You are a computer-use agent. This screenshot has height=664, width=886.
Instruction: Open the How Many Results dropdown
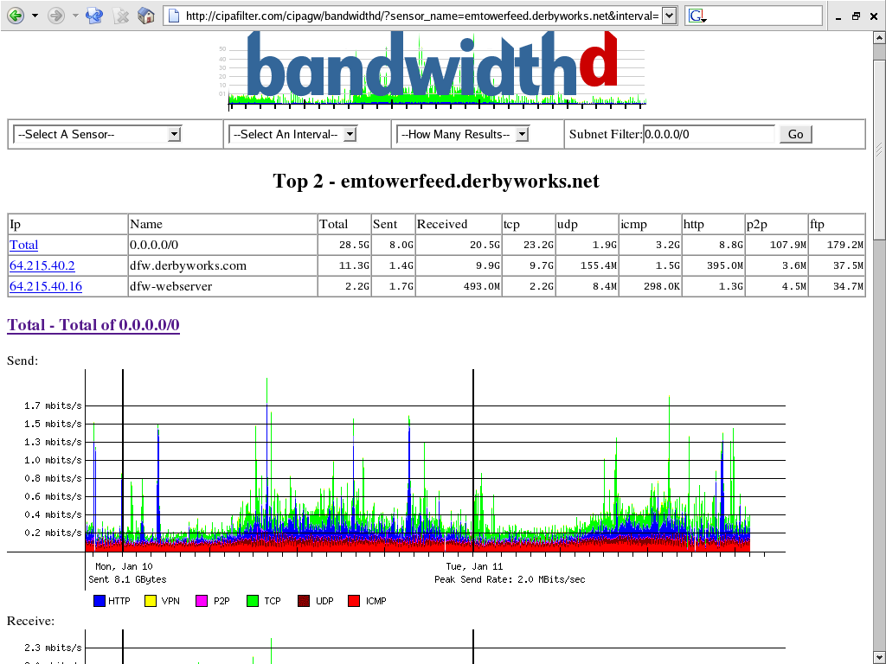click(x=462, y=134)
